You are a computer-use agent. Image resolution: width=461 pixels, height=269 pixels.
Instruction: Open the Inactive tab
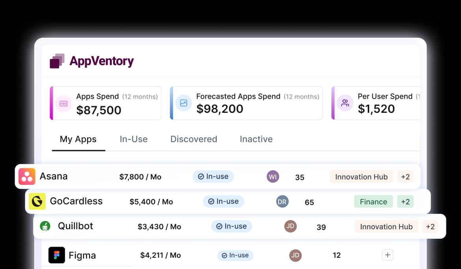[257, 139]
